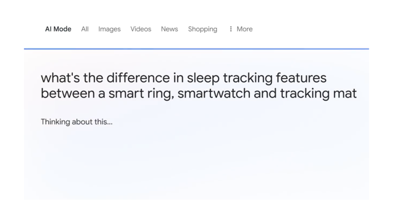Click the word 'sleep' in the query heading
This screenshot has width=394, height=209.
point(203,78)
